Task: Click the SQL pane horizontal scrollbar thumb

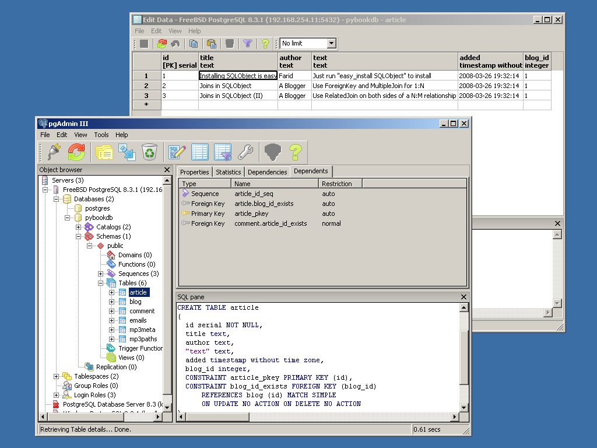Action: [x=217, y=416]
